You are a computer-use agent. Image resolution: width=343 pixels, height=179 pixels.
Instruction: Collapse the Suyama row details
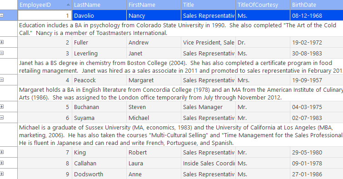pos(2,118)
